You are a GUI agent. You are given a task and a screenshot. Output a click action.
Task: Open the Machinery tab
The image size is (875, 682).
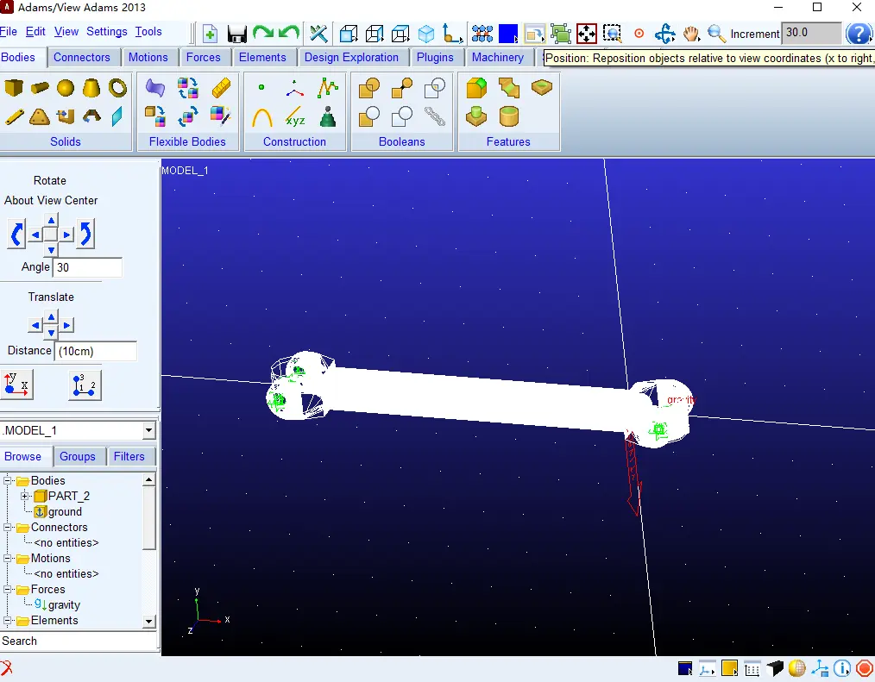pyautogui.click(x=498, y=58)
